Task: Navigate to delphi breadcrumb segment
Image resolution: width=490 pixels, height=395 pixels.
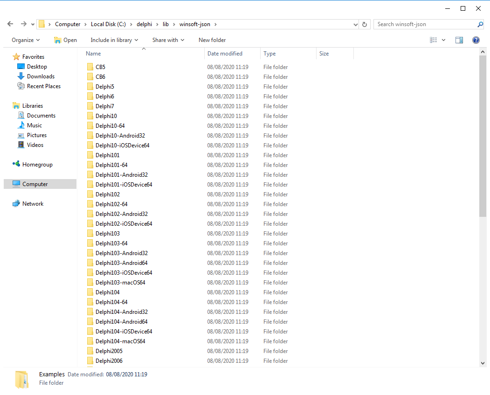Action: (144, 24)
